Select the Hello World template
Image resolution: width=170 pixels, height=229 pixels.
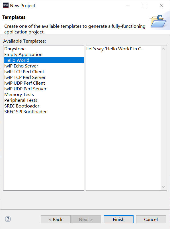tap(44, 60)
